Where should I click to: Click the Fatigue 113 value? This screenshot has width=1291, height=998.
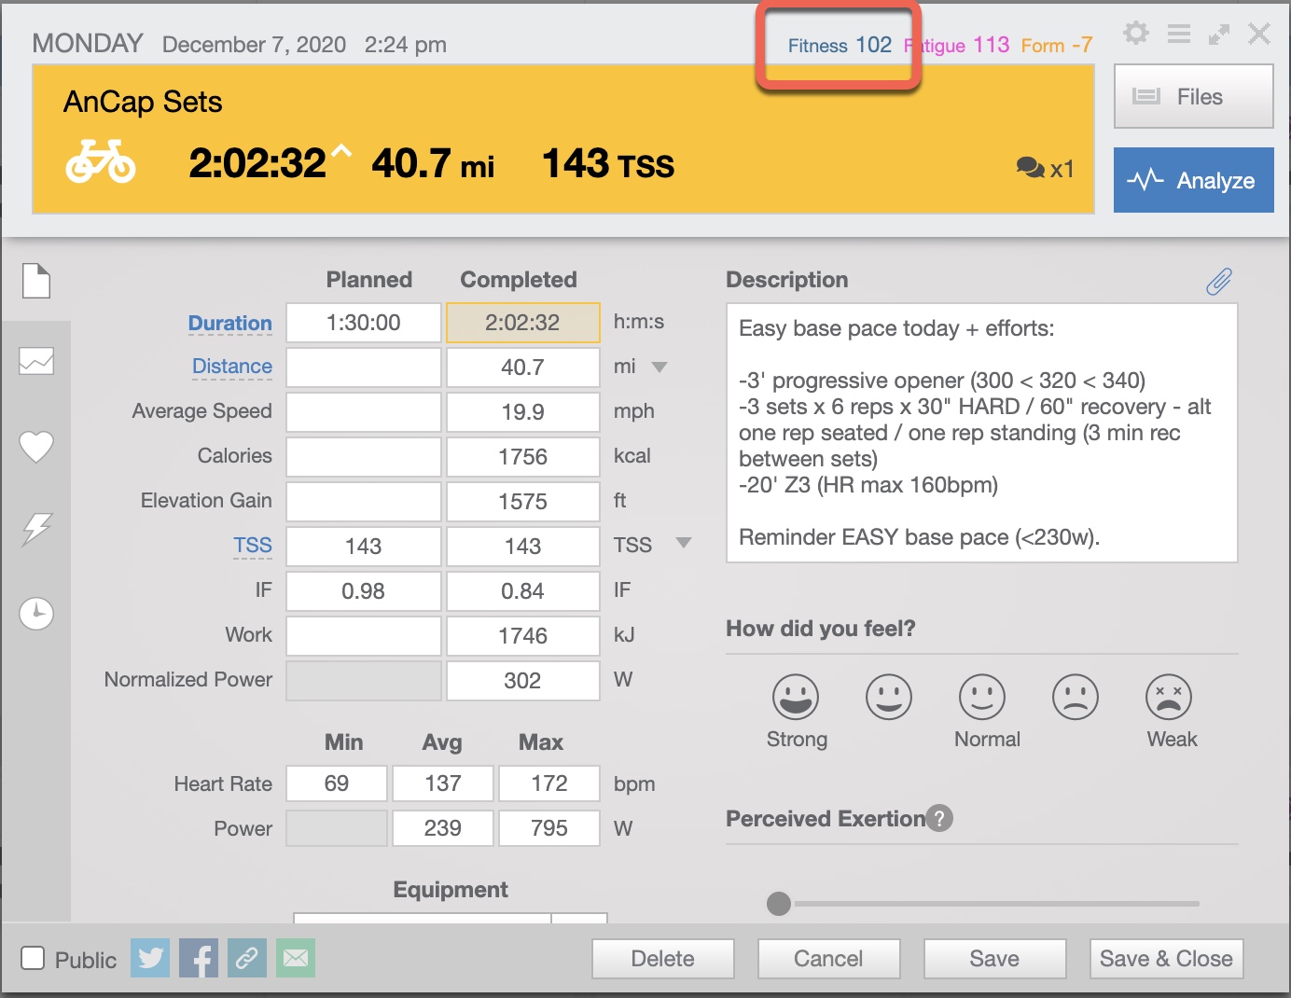(x=957, y=45)
